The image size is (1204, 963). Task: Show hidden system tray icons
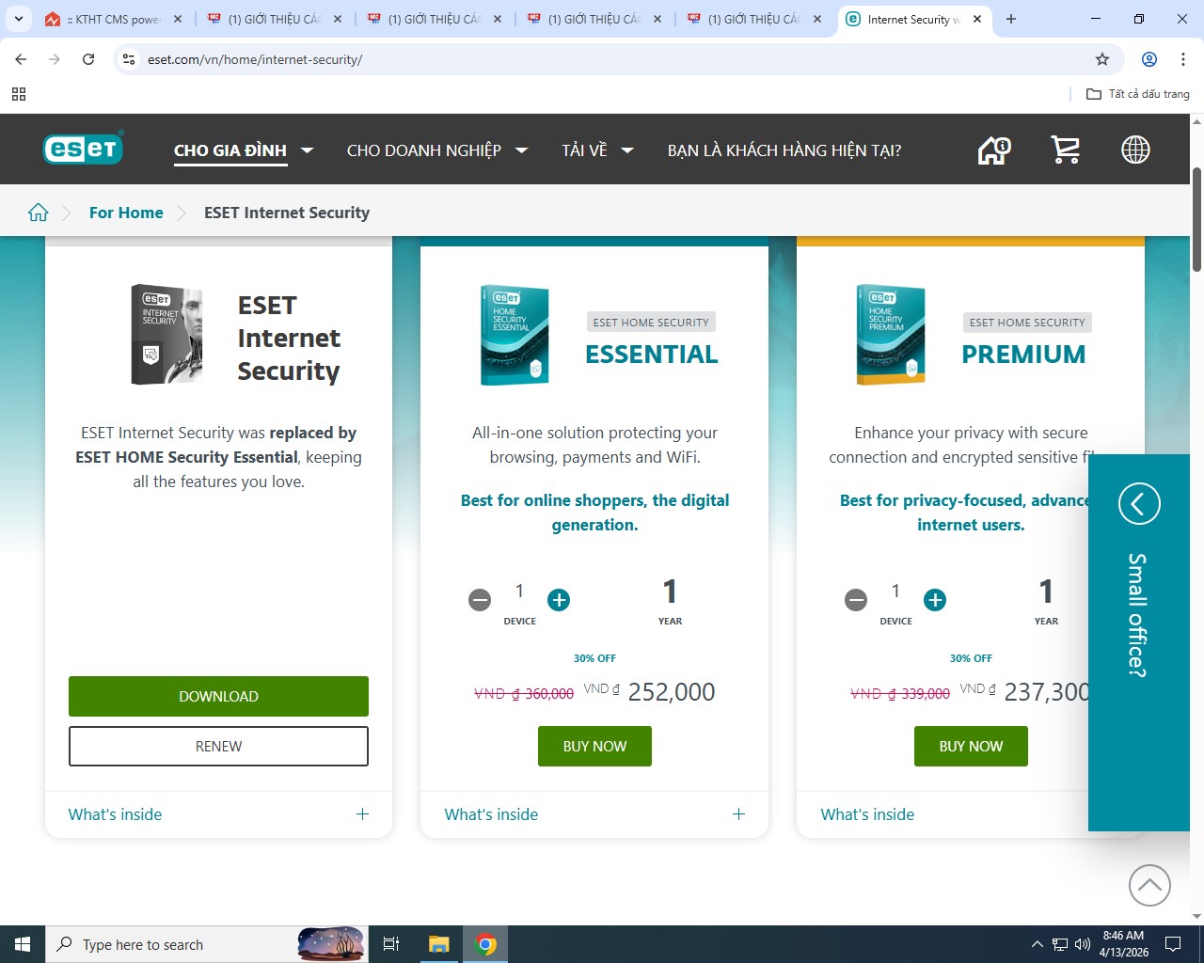(1038, 944)
